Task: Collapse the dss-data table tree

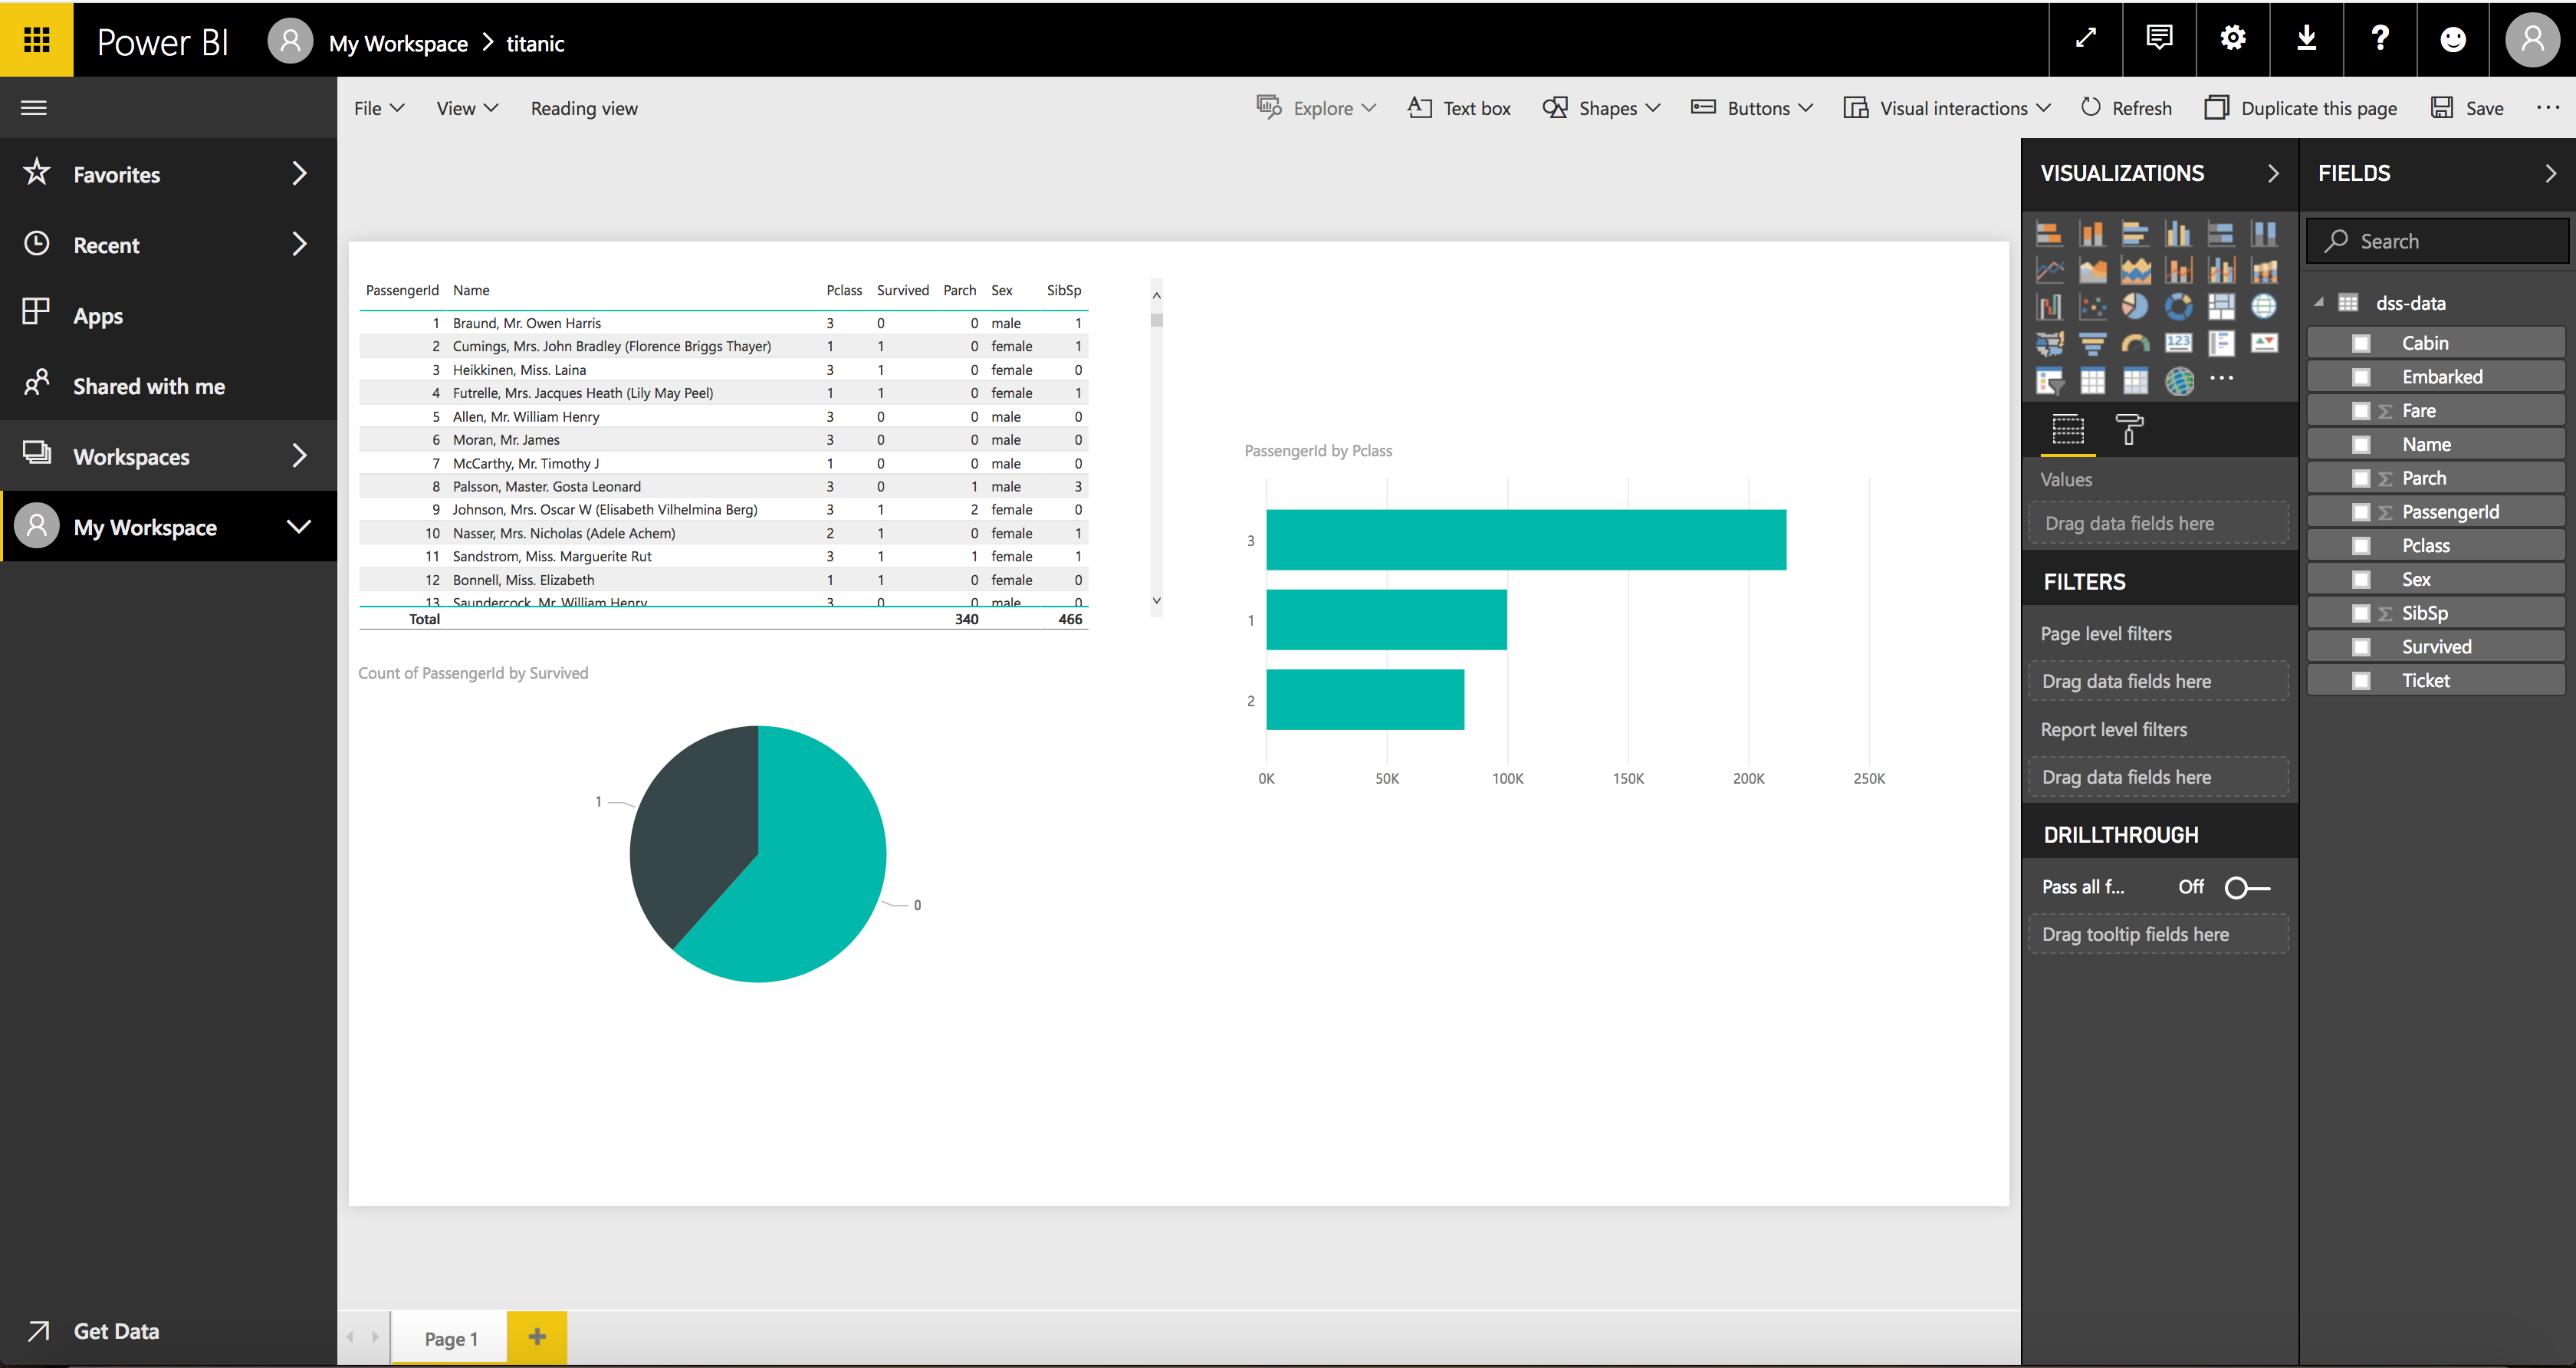Action: click(x=2319, y=303)
